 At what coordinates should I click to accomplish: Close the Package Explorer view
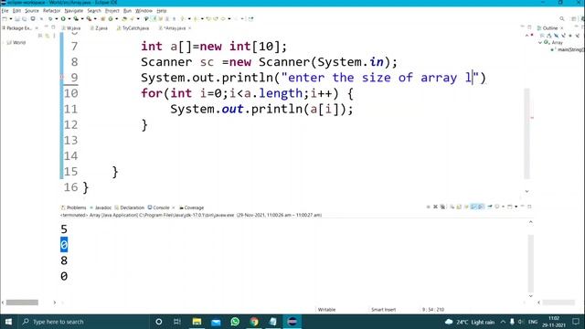(x=37, y=28)
